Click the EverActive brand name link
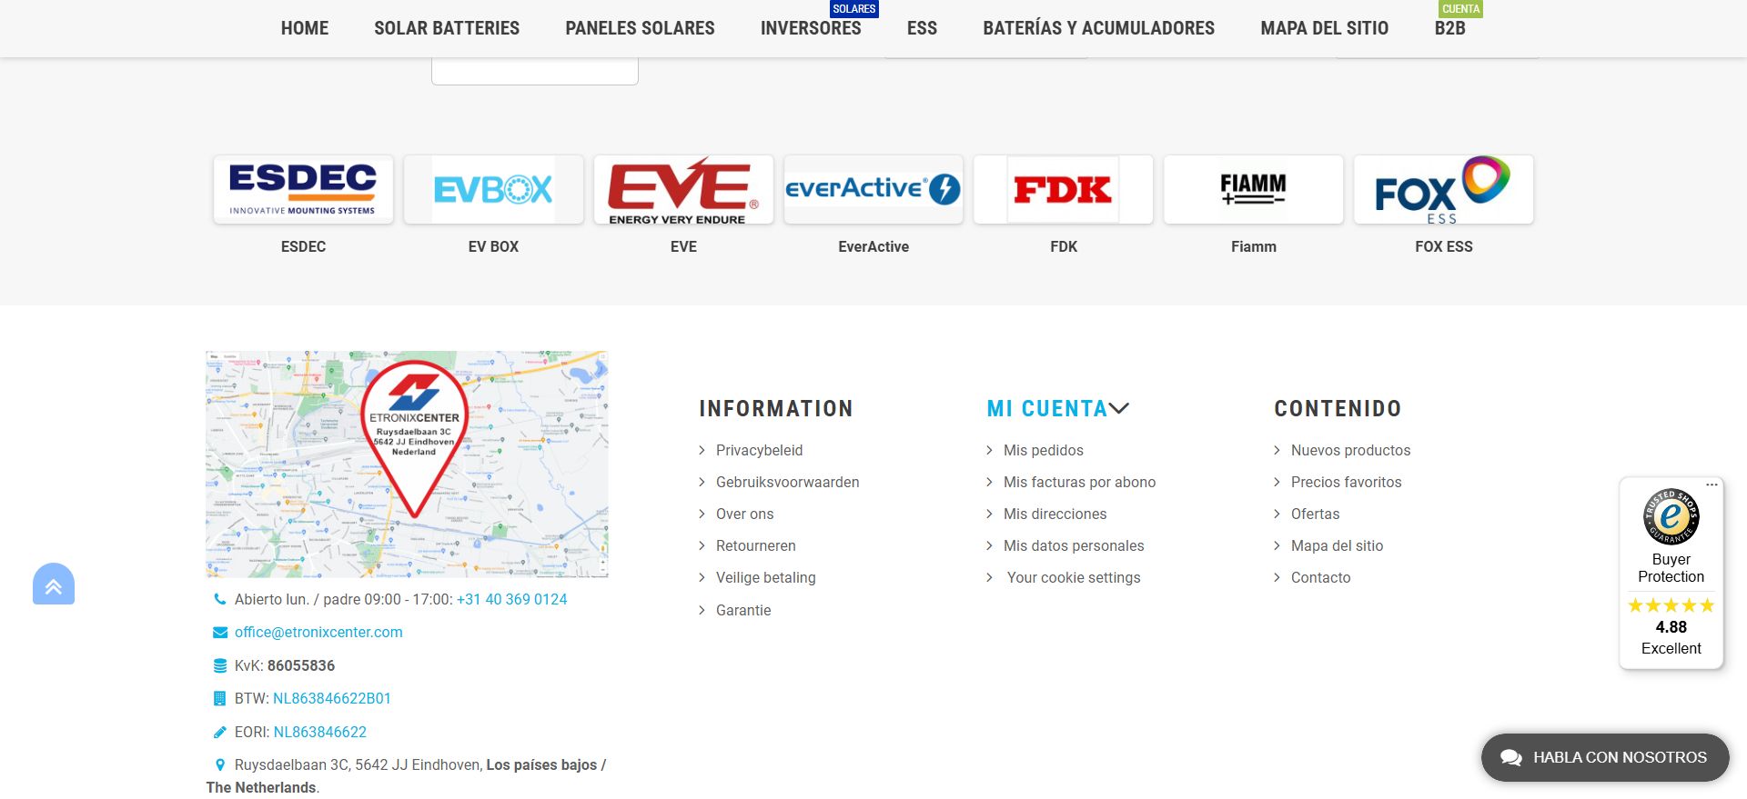The image size is (1747, 799). tap(873, 247)
